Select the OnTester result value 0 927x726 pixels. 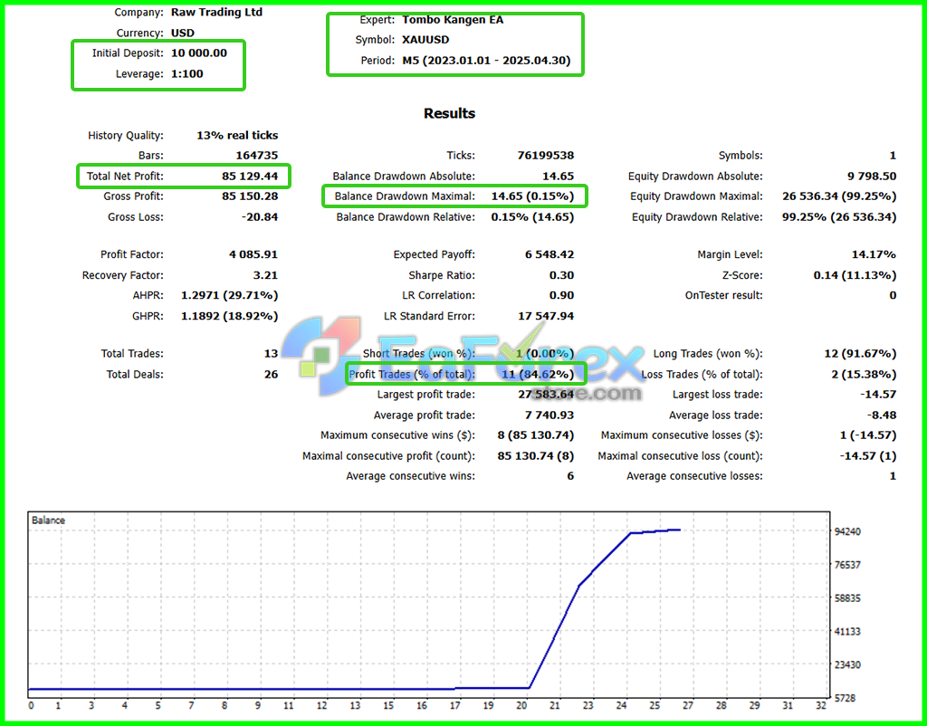click(893, 296)
